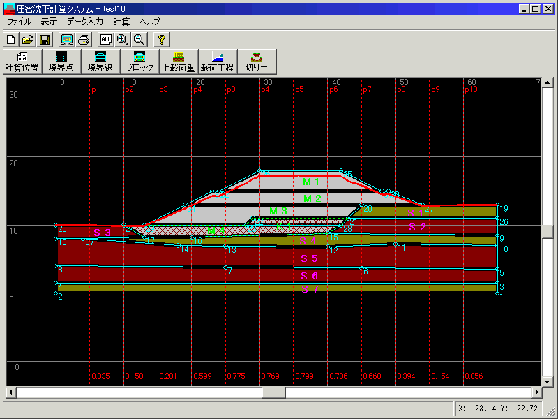This screenshot has width=558, height=419.
Task: Open a file with the folder icon
Action: coord(27,39)
